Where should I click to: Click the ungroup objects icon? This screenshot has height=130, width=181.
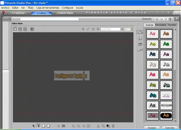(78, 126)
